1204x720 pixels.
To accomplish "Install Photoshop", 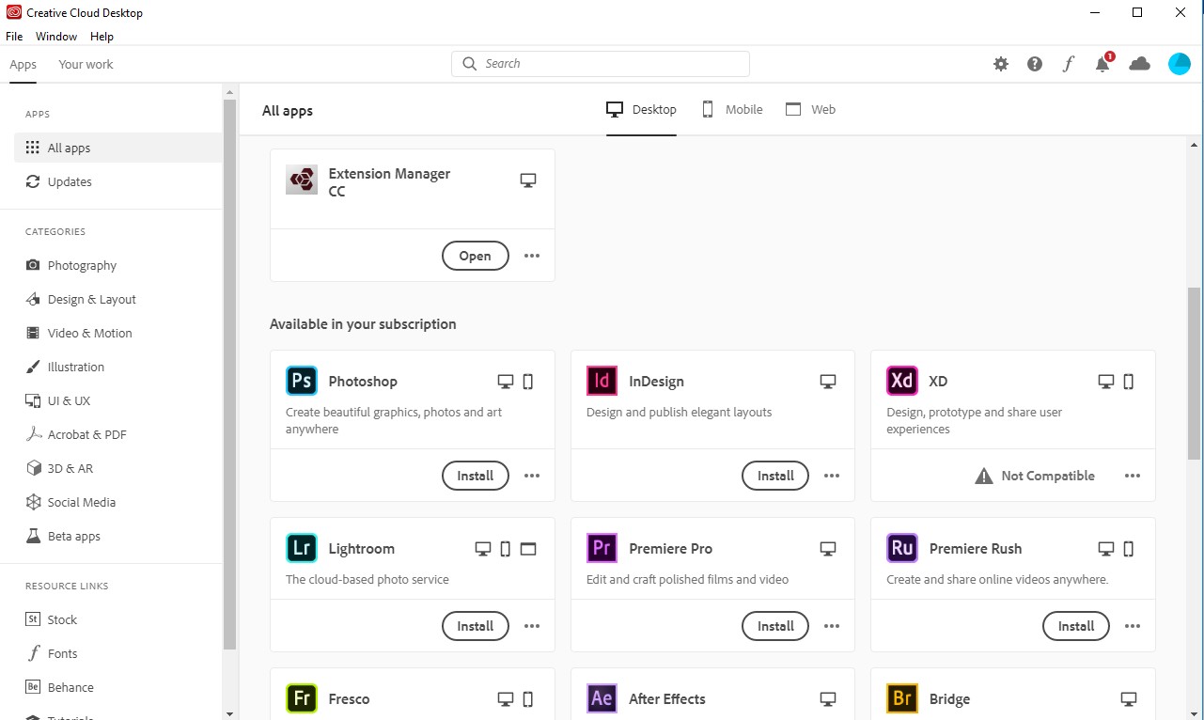I will (x=475, y=476).
